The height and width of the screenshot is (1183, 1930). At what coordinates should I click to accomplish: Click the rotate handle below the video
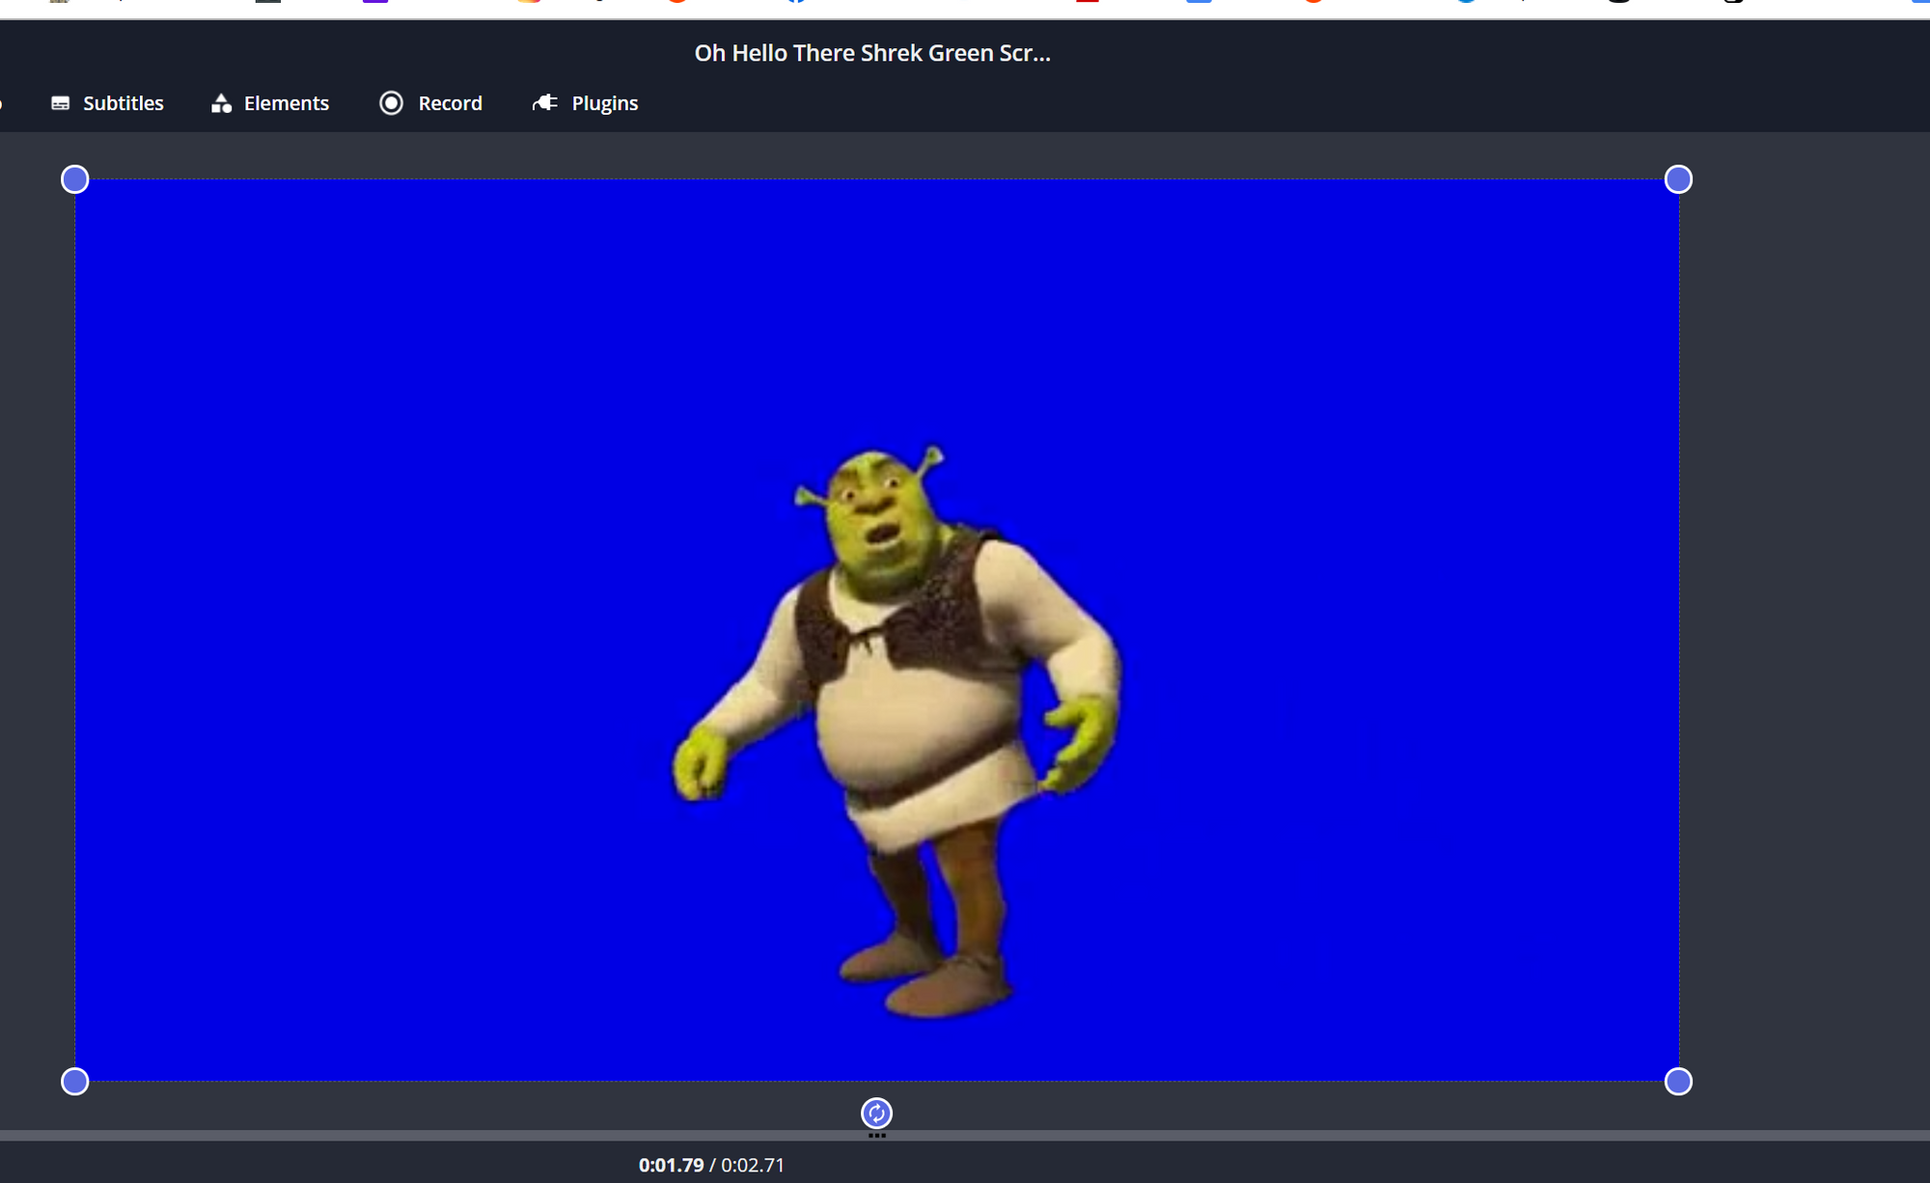click(876, 1114)
